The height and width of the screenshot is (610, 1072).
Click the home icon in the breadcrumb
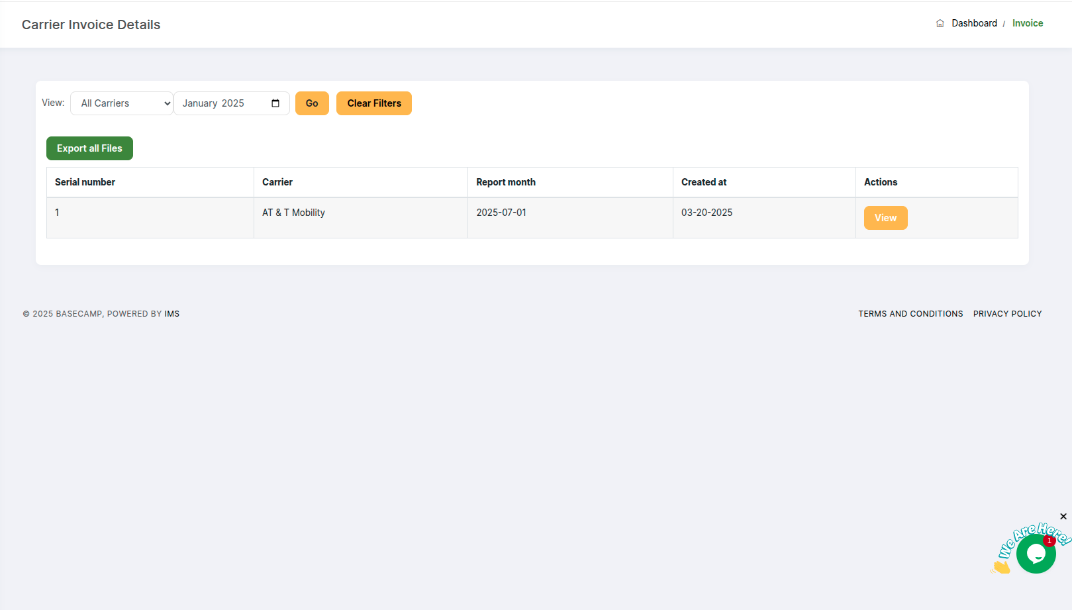click(940, 23)
